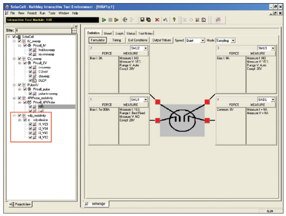Uncheck the fwd-ivsweep test checkbox
Image resolution: width=286 pixels, height=216 pixels.
pos(30,50)
